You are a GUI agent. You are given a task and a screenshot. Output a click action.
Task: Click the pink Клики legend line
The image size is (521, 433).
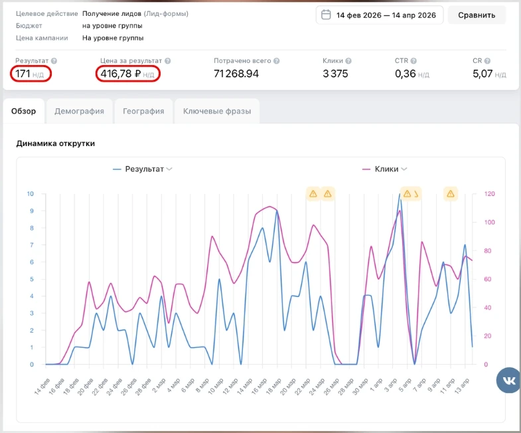(366, 169)
